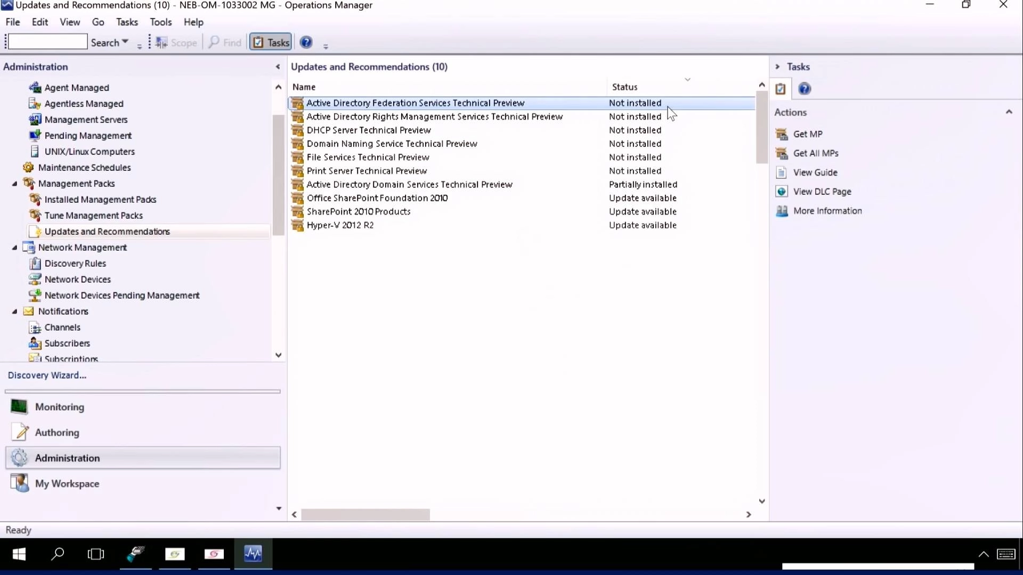Open the Agent Managed node
This screenshot has height=575, width=1023.
pos(76,88)
